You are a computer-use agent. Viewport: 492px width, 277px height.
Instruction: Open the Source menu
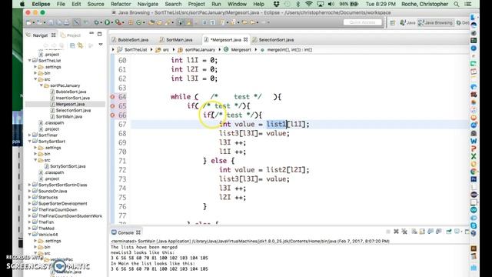pyautogui.click(x=95, y=4)
